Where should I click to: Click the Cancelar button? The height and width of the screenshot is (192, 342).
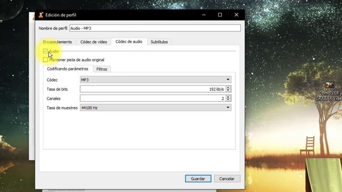point(227,179)
